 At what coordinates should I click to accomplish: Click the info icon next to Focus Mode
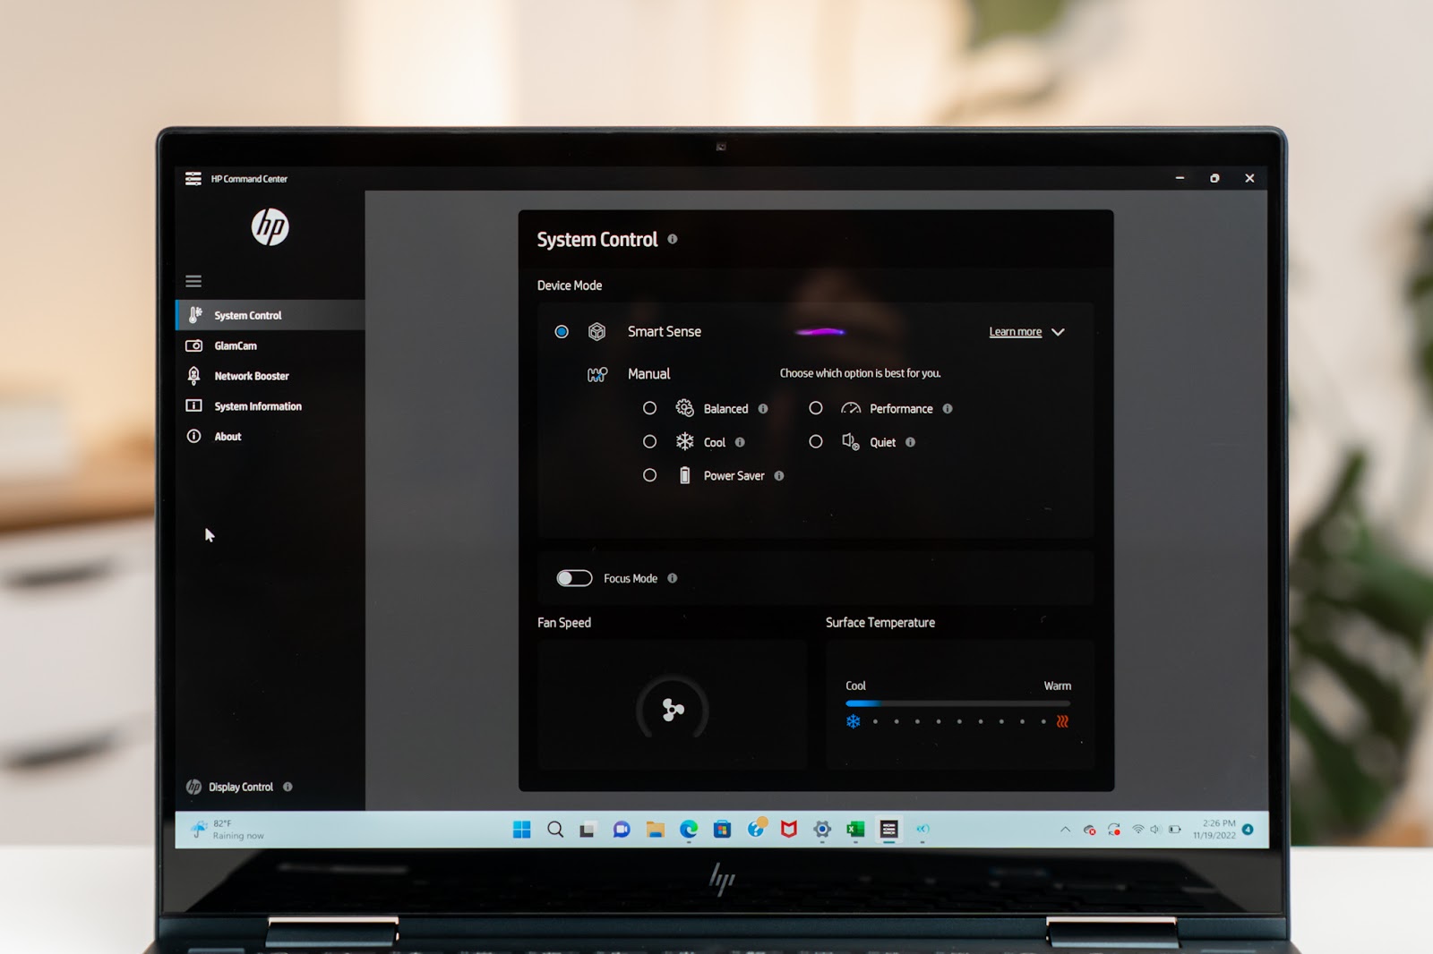coord(673,578)
